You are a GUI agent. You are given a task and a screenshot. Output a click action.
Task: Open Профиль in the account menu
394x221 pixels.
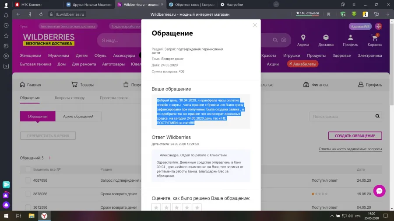click(x=370, y=85)
